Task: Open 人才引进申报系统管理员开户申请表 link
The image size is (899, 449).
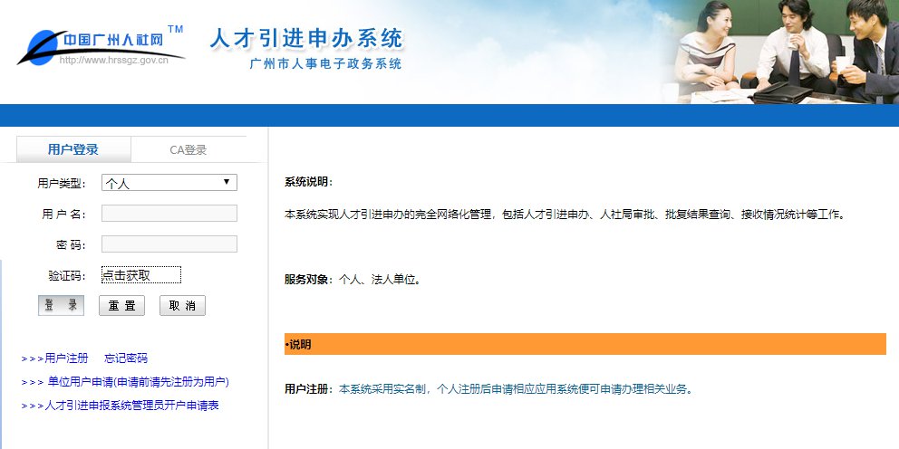Action: [x=120, y=406]
